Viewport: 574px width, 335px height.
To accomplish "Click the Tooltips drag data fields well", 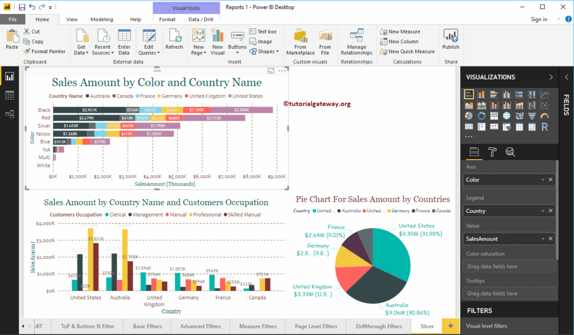I will (509, 294).
